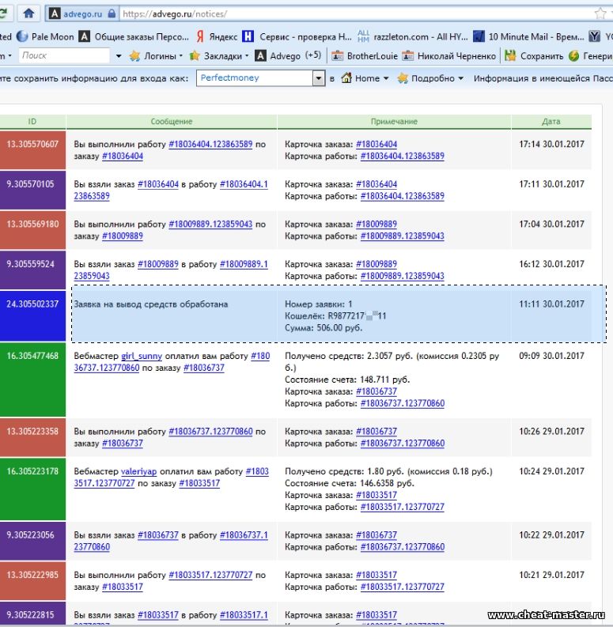Open the Home toolbar menu

[365, 78]
